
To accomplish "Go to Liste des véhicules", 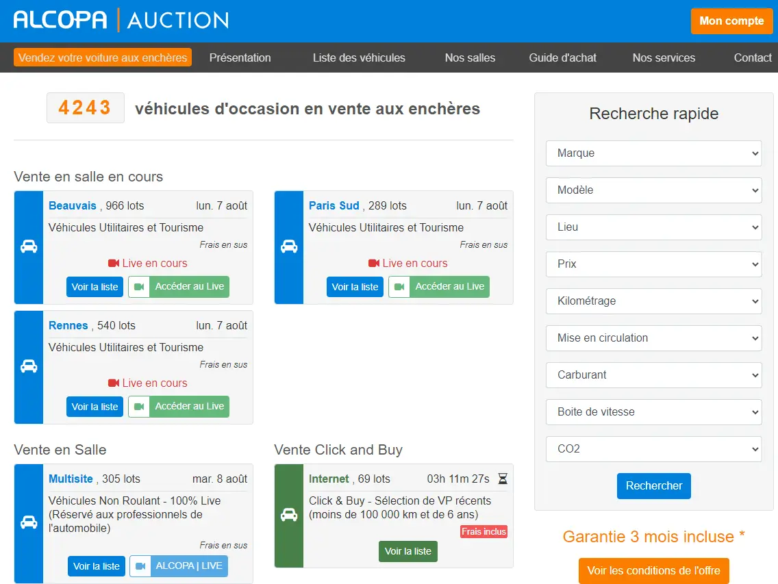I will tap(359, 58).
